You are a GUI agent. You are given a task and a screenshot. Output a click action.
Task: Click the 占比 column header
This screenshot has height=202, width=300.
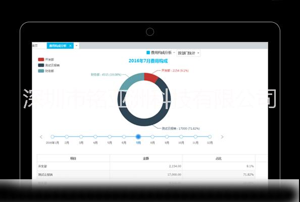point(219,159)
